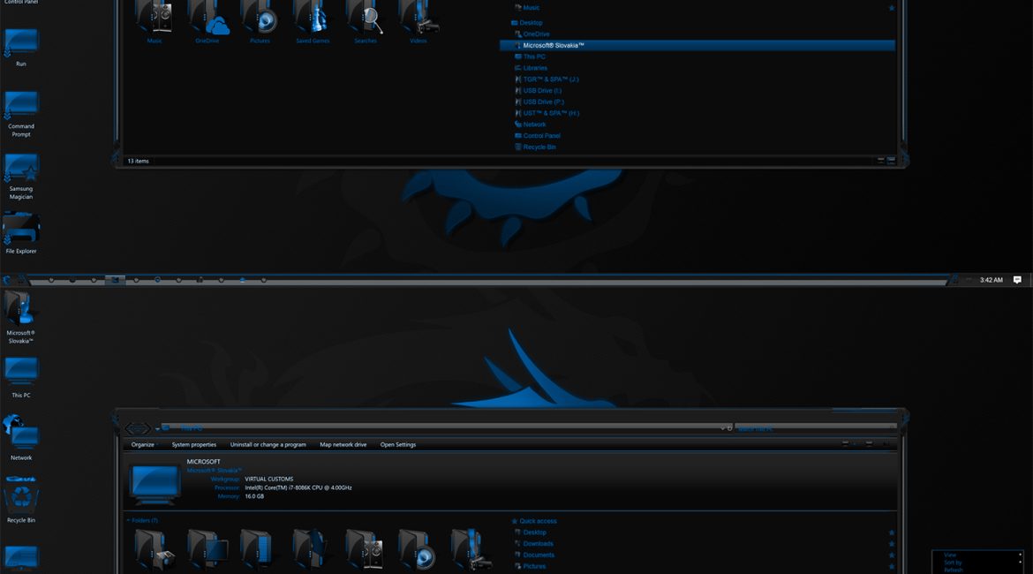
Task: Select the 3D Objects folder in This PC window
Action: click(155, 548)
